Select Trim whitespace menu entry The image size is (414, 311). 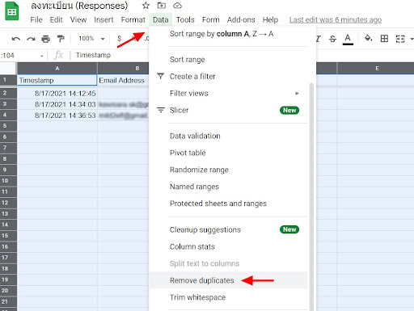pos(197,297)
